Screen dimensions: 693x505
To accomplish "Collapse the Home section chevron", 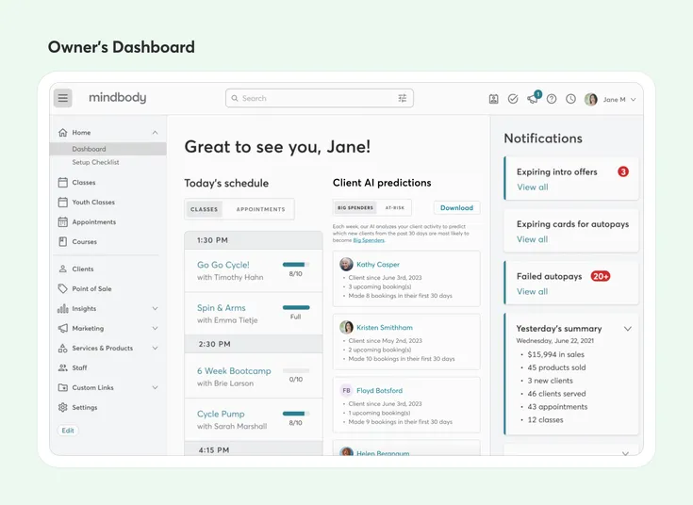I will pos(156,133).
